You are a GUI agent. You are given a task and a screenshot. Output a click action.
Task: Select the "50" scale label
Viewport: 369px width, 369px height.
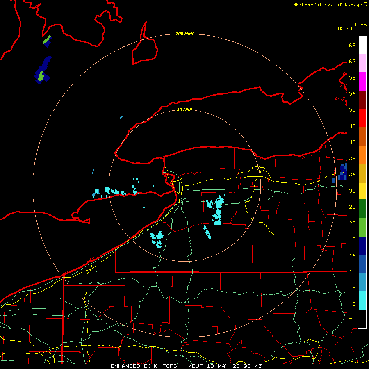[x=352, y=110]
